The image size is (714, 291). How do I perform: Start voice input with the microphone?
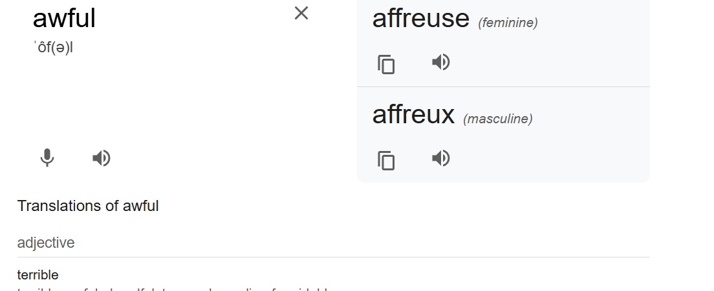47,158
